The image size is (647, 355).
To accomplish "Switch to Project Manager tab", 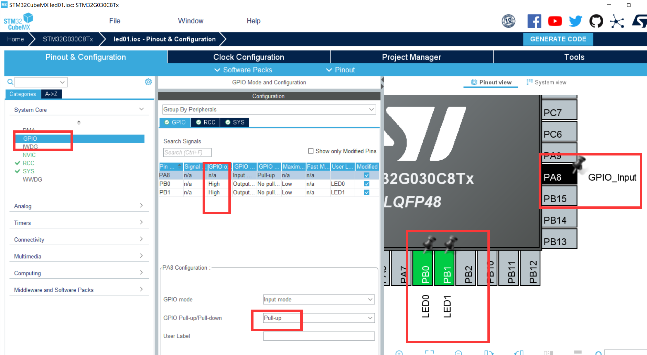I will pos(411,57).
